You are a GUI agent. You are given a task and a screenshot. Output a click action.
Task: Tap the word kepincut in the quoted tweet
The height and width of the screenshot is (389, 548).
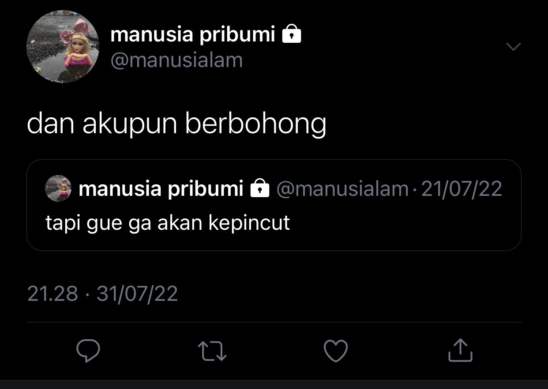click(249, 223)
